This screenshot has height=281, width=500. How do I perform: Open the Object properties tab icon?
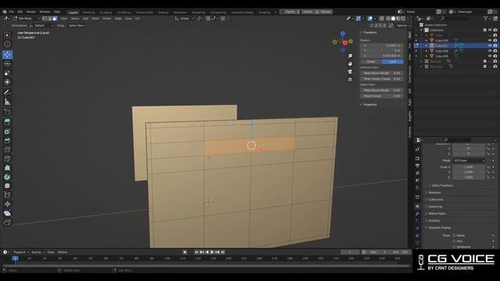[x=417, y=206]
